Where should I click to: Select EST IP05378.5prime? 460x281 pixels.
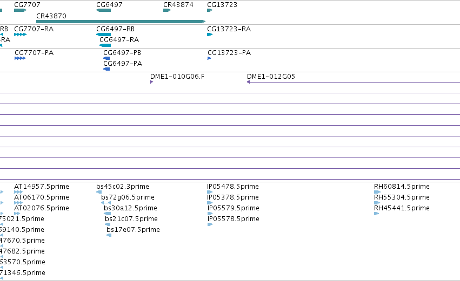(x=233, y=197)
